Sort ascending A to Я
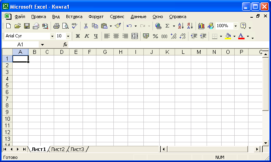The image size is (271, 162). [x=181, y=26]
